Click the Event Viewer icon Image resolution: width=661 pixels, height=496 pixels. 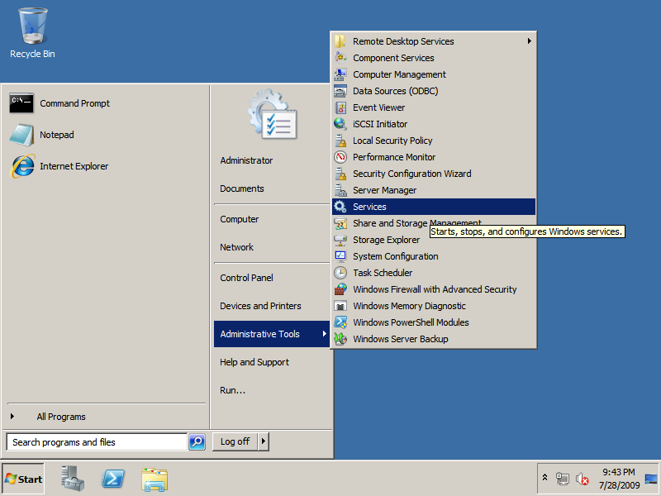pos(340,107)
